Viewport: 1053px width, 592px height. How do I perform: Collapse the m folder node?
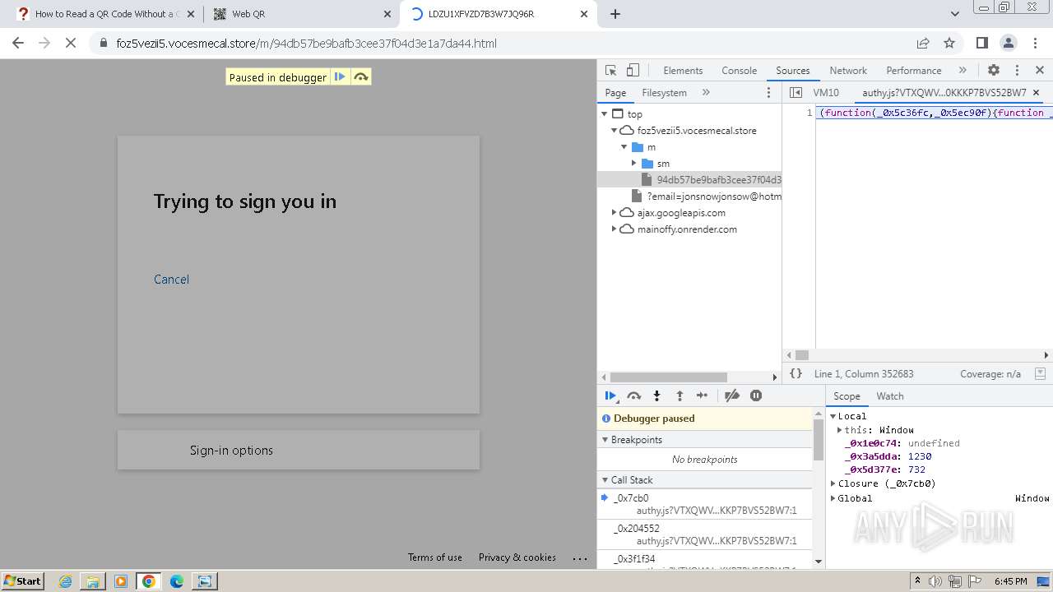click(624, 147)
